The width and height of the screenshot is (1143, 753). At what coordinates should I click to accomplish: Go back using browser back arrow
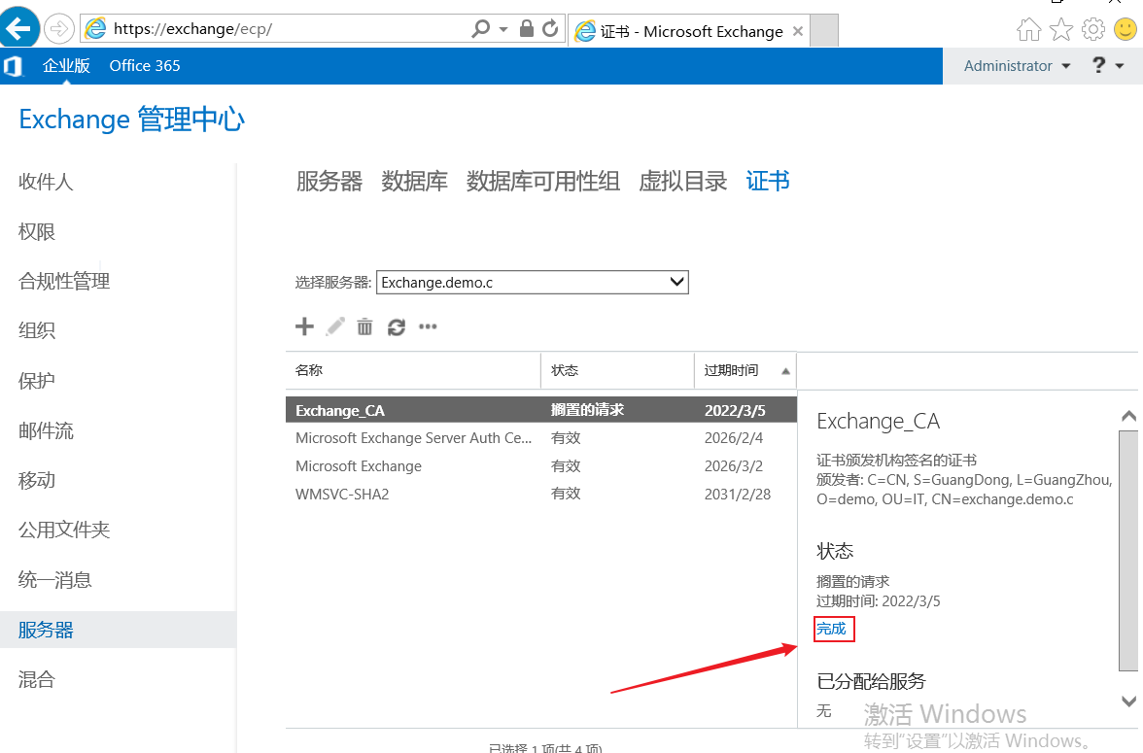click(x=19, y=29)
